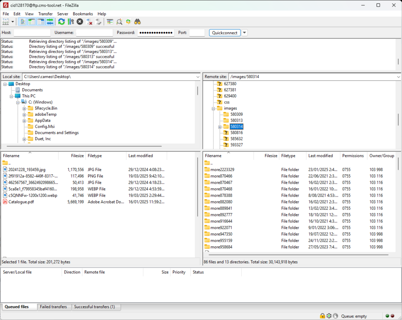Click the lock encryption icon in status bar

pyautogui.click(x=322, y=316)
